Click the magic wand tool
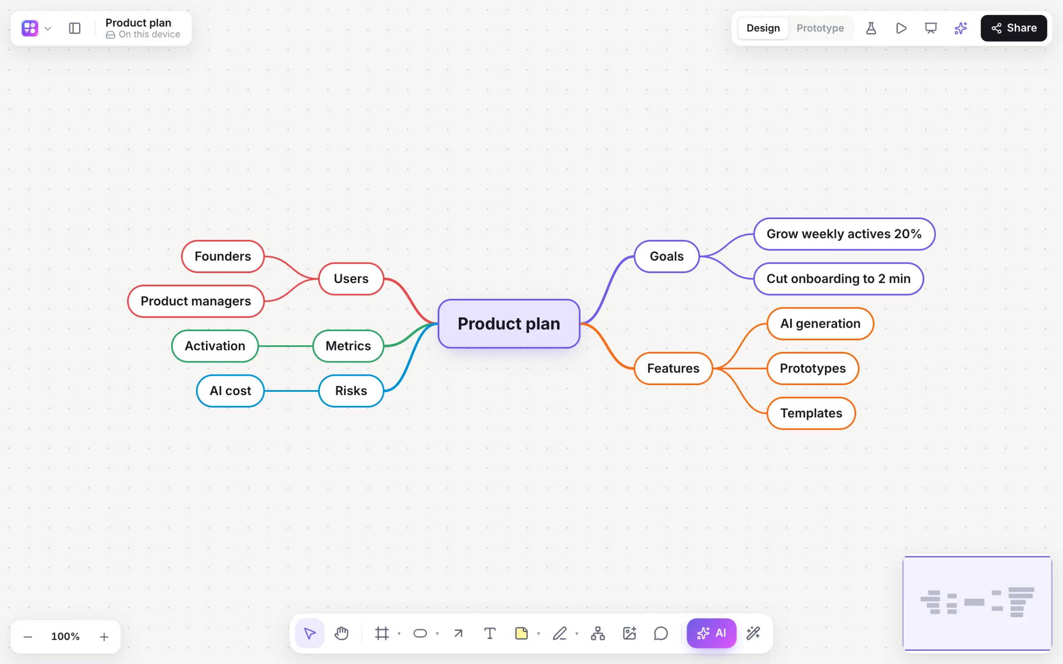 [753, 633]
